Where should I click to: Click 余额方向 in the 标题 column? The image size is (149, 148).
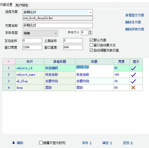click(94, 81)
